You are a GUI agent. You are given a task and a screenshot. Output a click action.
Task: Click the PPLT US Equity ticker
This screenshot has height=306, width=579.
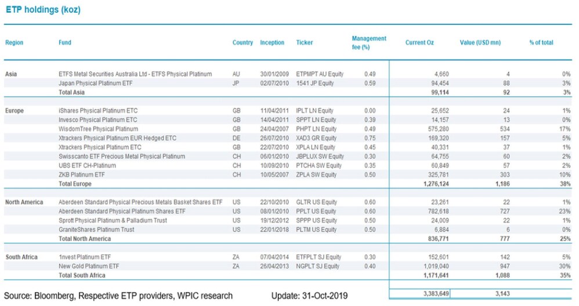click(316, 211)
